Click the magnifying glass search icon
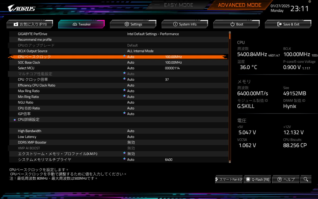The height and width of the screenshot is (199, 318). [x=306, y=179]
